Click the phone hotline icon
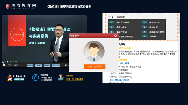This screenshot has height=105, width=188. [x=35, y=78]
